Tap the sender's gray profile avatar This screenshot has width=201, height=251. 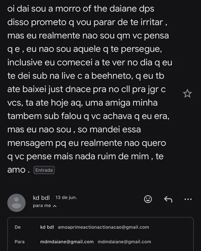point(16,203)
